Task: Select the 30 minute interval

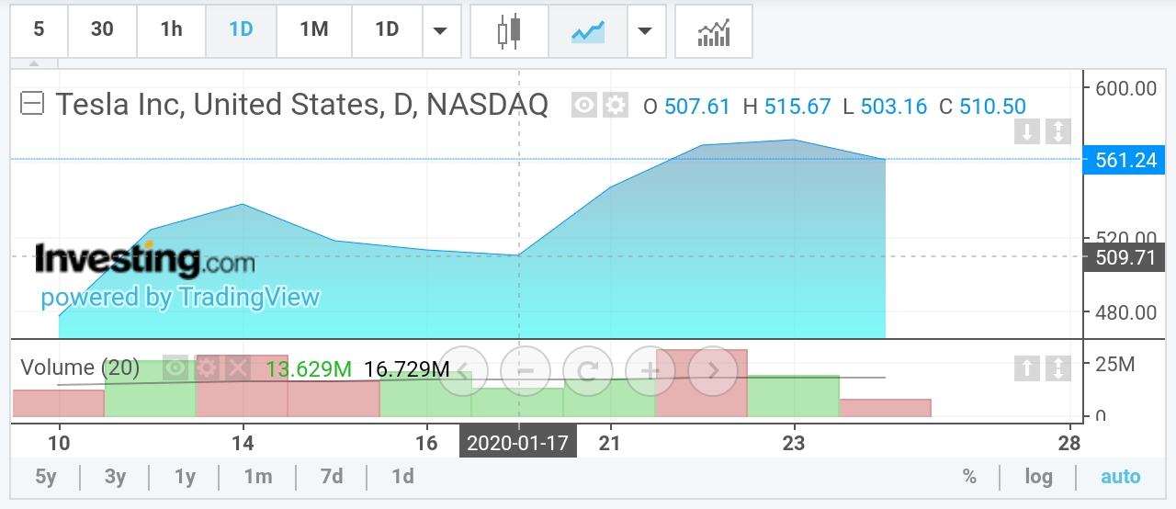Action: (102, 30)
